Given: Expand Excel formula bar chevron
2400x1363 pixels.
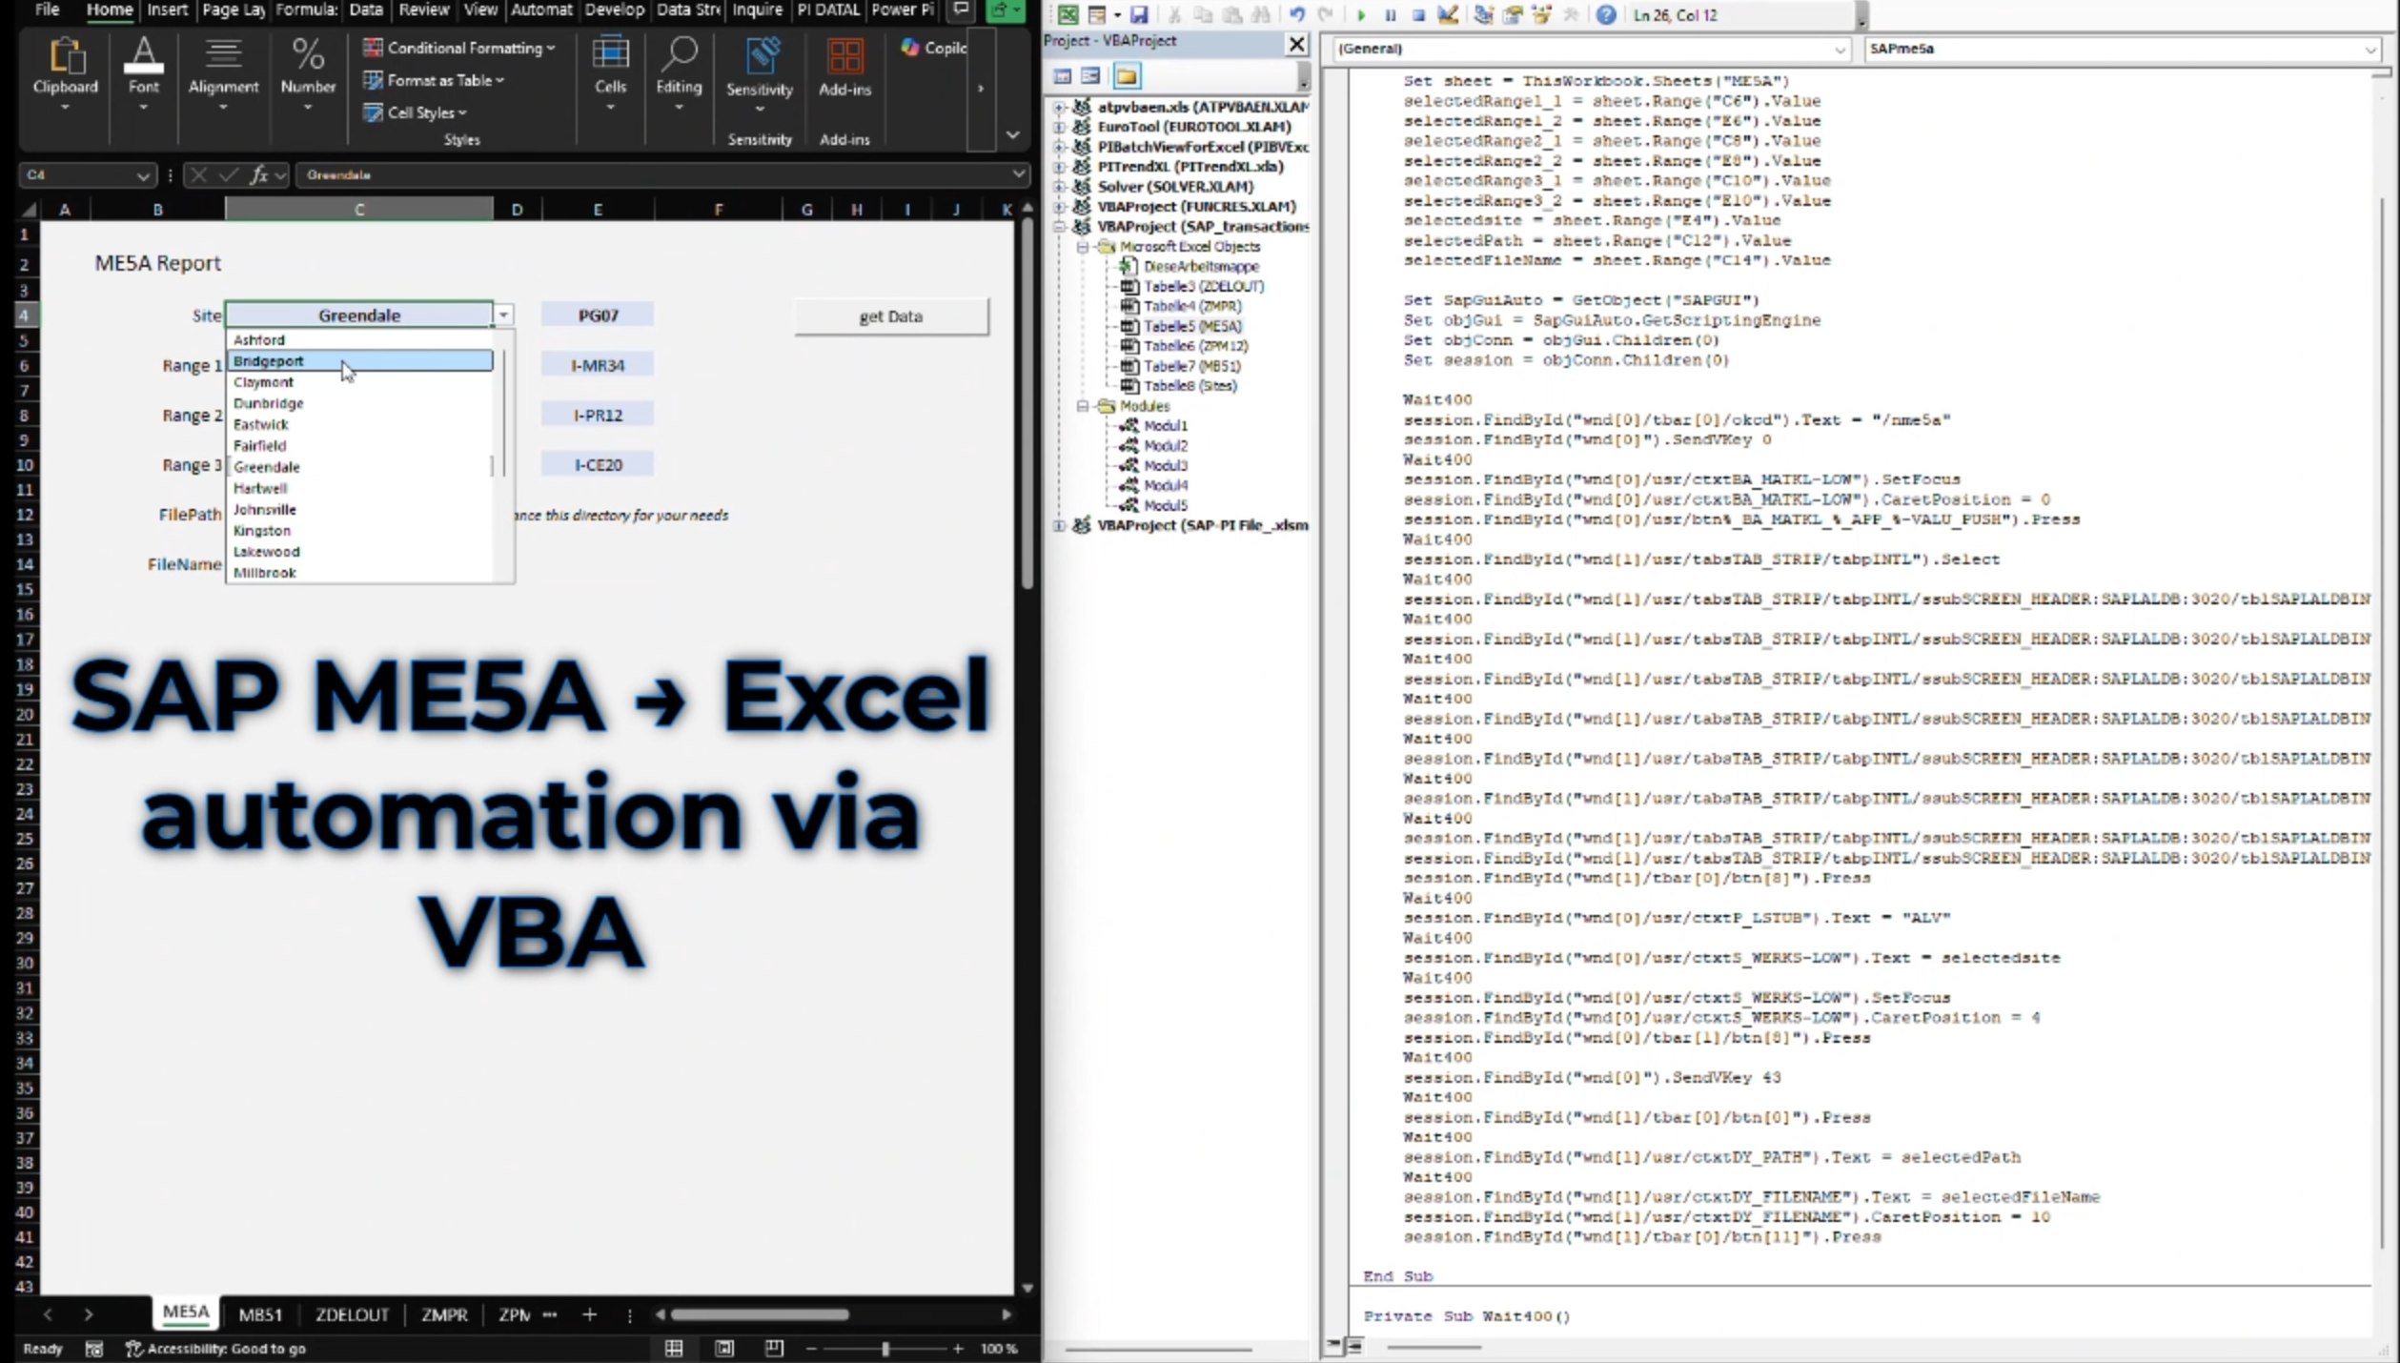Looking at the screenshot, I should point(1018,174).
